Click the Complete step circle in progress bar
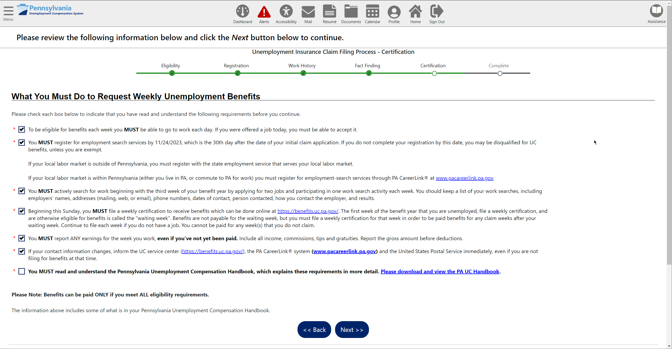Viewport: 672px width, 349px height. click(x=500, y=73)
